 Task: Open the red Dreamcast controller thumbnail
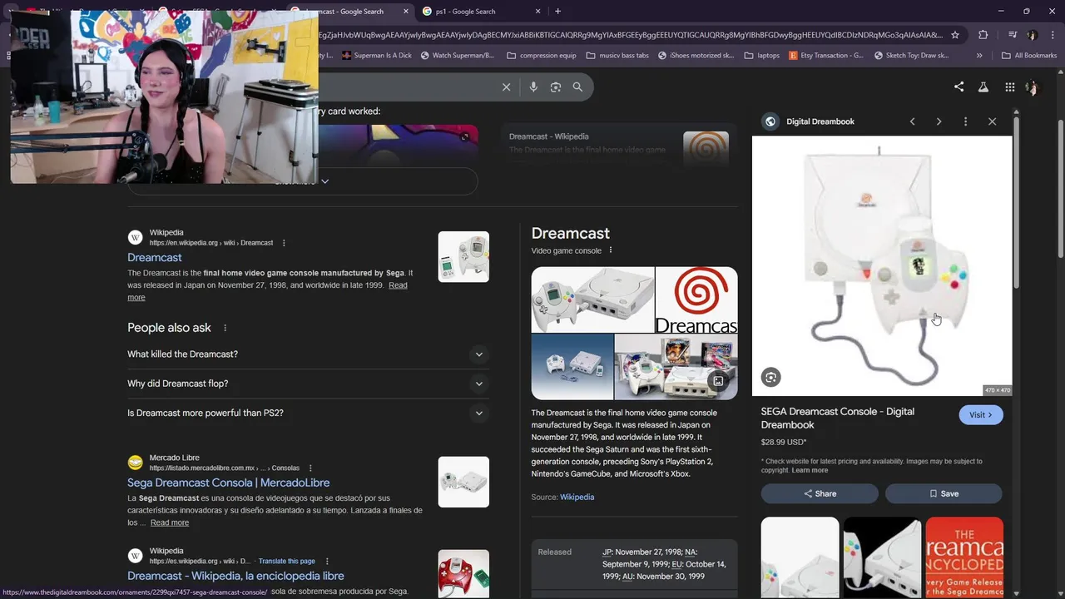coord(463,573)
